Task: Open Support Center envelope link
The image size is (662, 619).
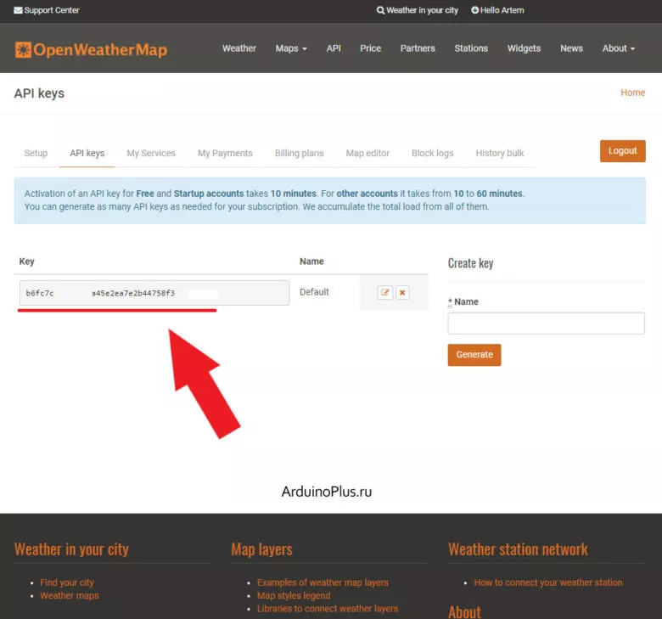Action: [x=46, y=10]
